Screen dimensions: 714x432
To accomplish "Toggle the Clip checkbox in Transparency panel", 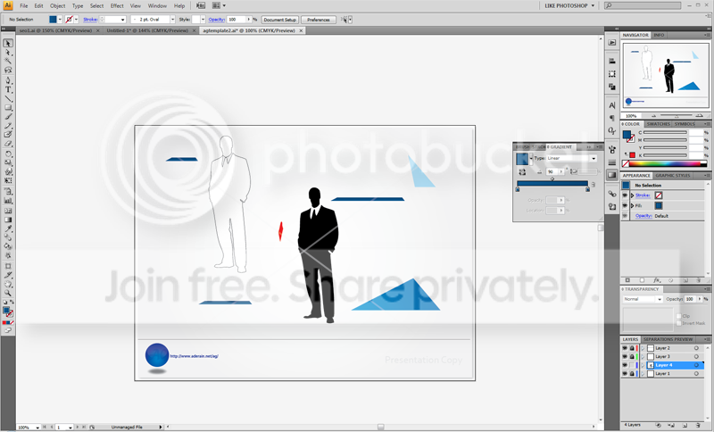I will [679, 316].
